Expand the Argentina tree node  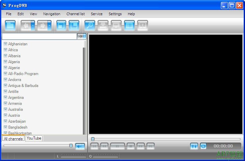tap(5, 98)
